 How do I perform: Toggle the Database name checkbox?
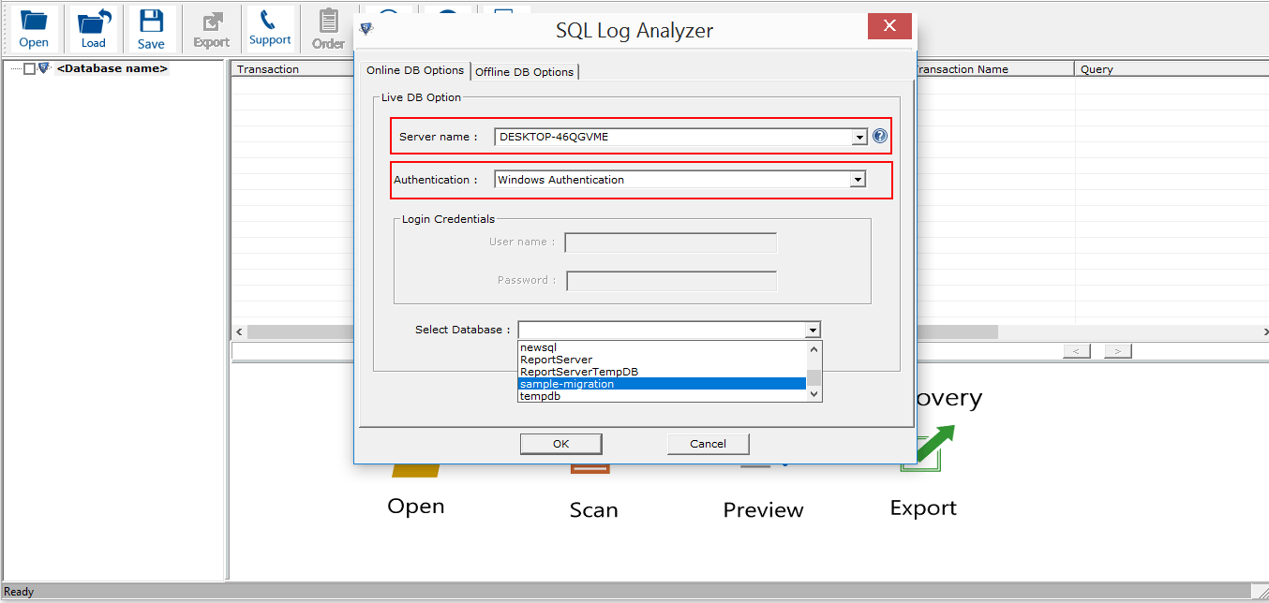click(x=29, y=68)
